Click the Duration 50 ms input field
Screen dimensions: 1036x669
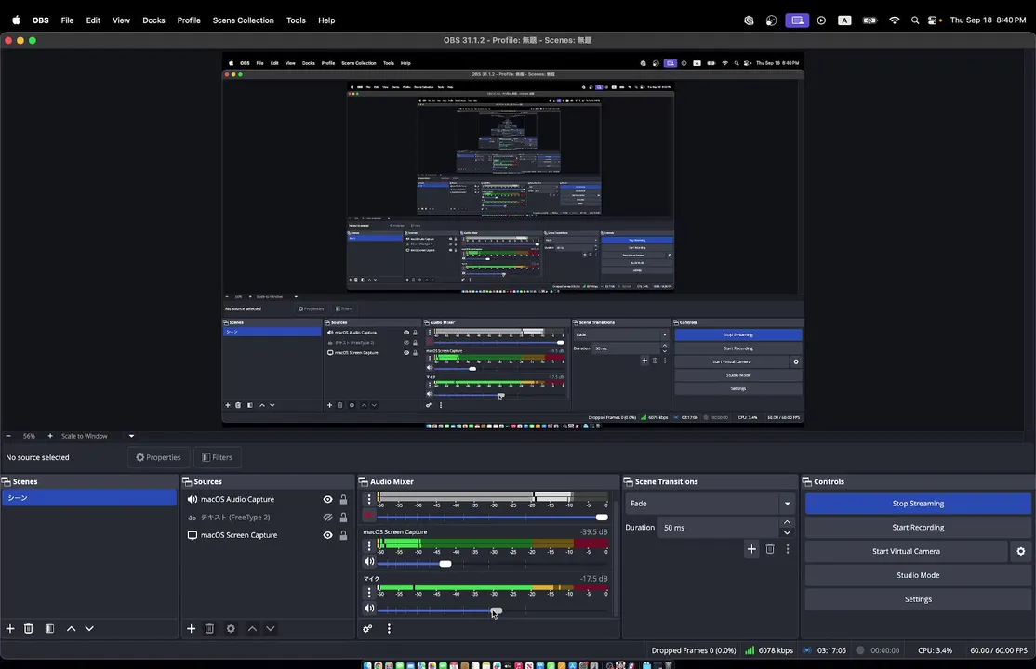718,528
